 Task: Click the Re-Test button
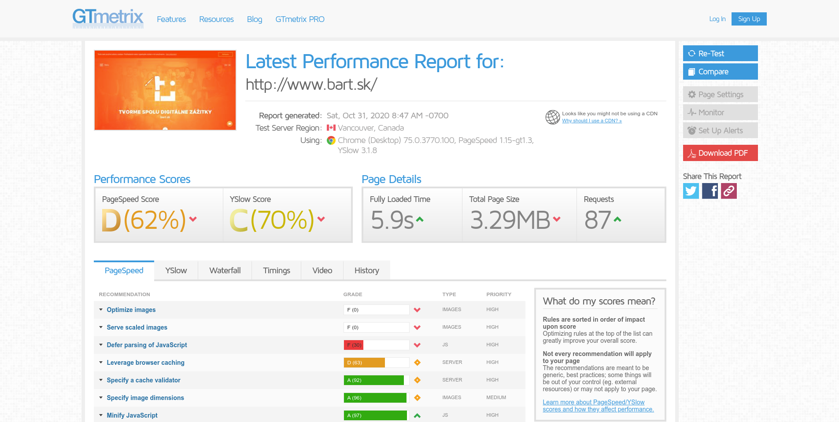click(x=721, y=53)
